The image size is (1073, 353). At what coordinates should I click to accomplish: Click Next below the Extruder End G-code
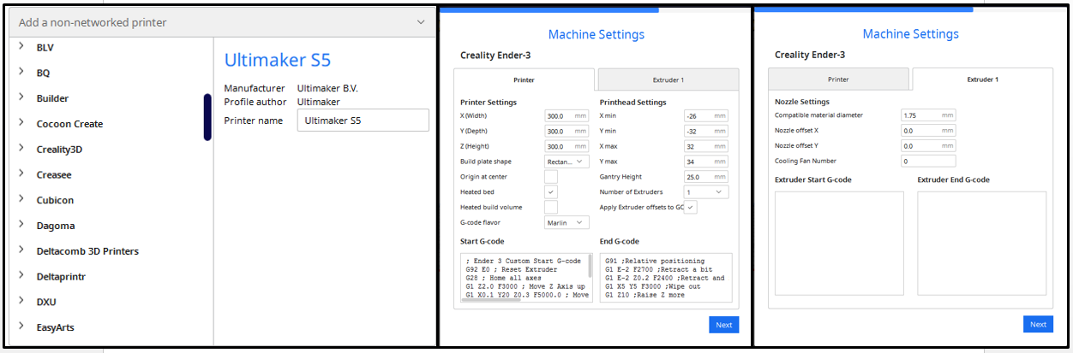coord(1039,325)
